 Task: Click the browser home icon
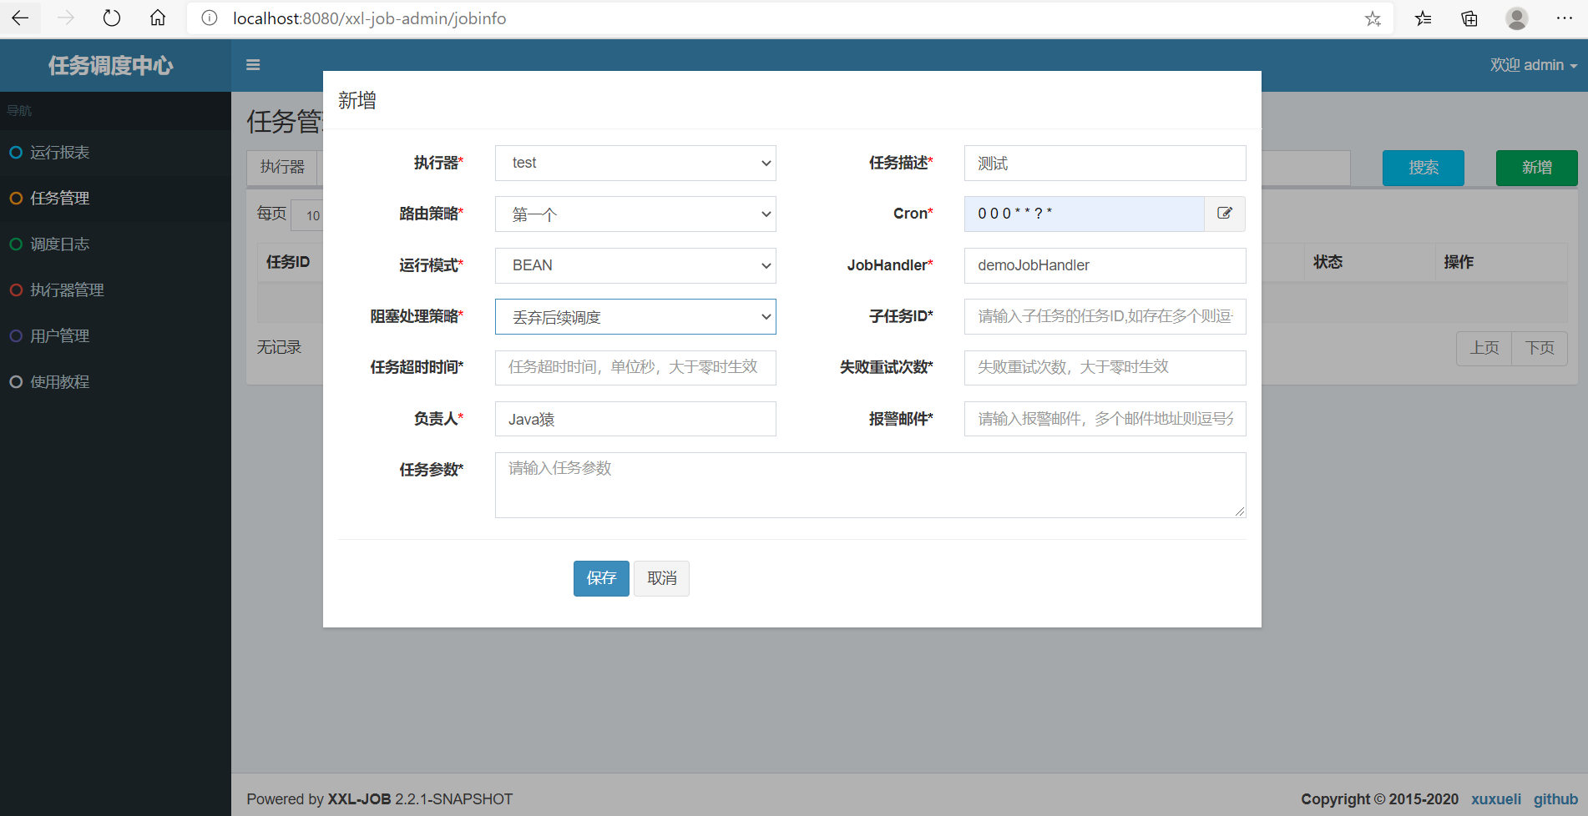pos(157,18)
